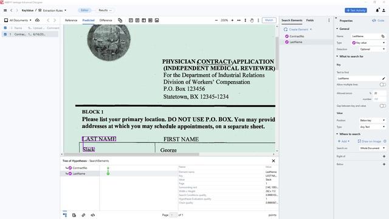Image resolution: width=389 pixels, height=219 pixels.
Task: Click Draw on Image button
Action: [369, 141]
